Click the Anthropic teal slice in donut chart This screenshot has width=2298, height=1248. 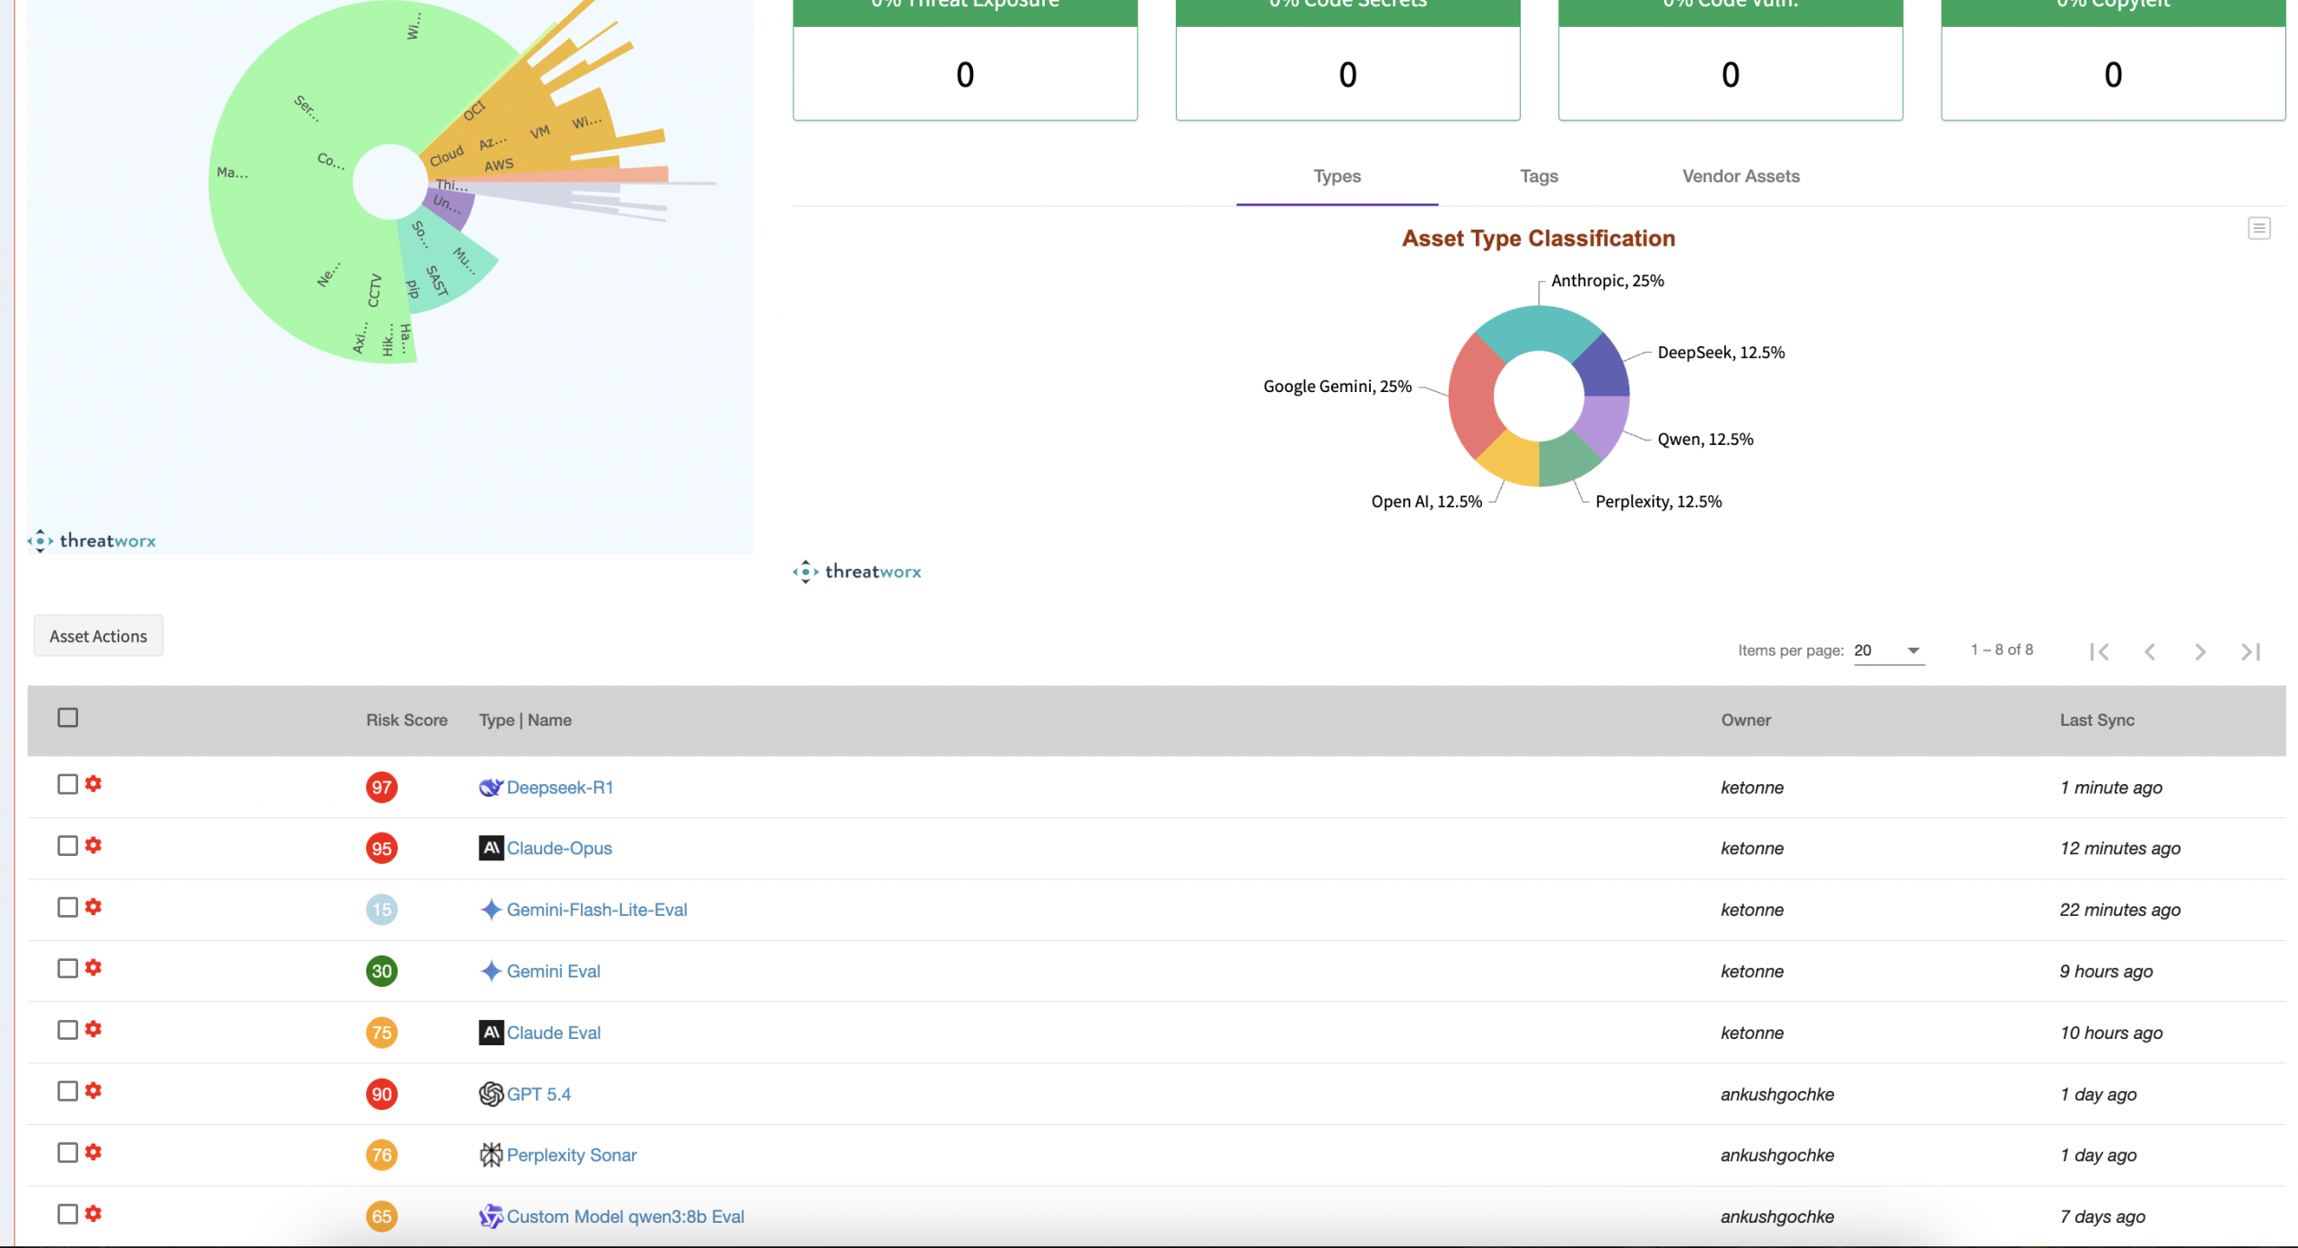(1538, 327)
